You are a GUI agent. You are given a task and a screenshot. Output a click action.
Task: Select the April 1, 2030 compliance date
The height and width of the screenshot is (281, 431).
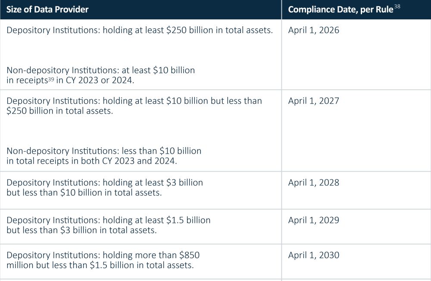tap(313, 255)
